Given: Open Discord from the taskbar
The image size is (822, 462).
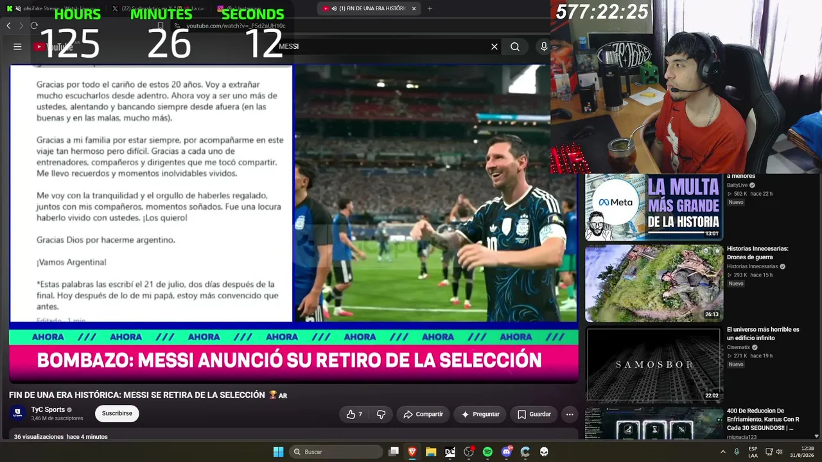Looking at the screenshot, I should pos(507,452).
